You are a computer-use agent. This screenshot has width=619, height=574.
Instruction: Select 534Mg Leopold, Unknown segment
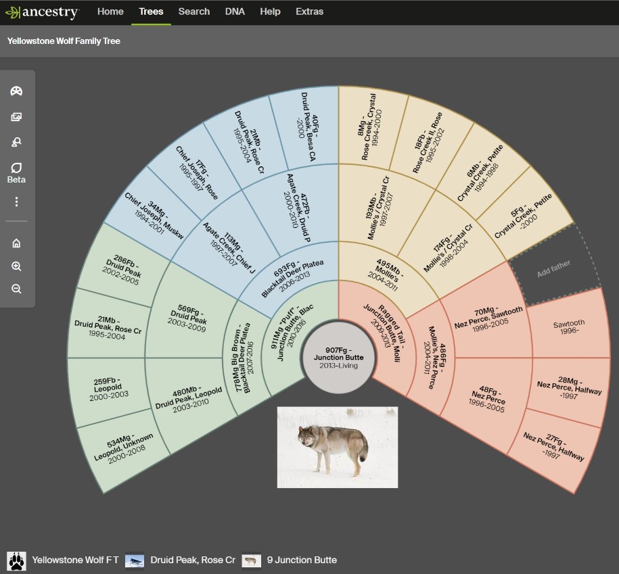(123, 447)
